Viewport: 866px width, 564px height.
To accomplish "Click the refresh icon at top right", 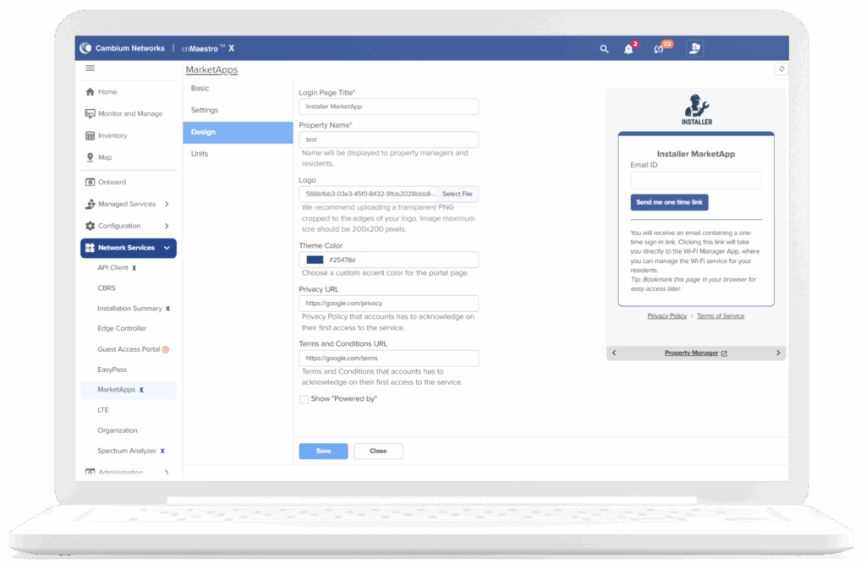I will 781,69.
